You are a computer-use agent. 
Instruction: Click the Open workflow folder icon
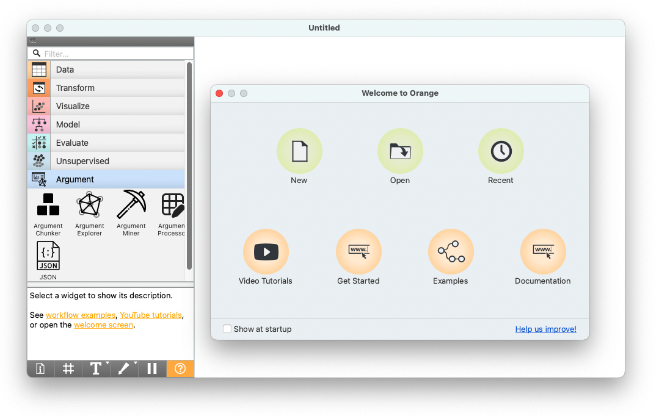point(400,151)
